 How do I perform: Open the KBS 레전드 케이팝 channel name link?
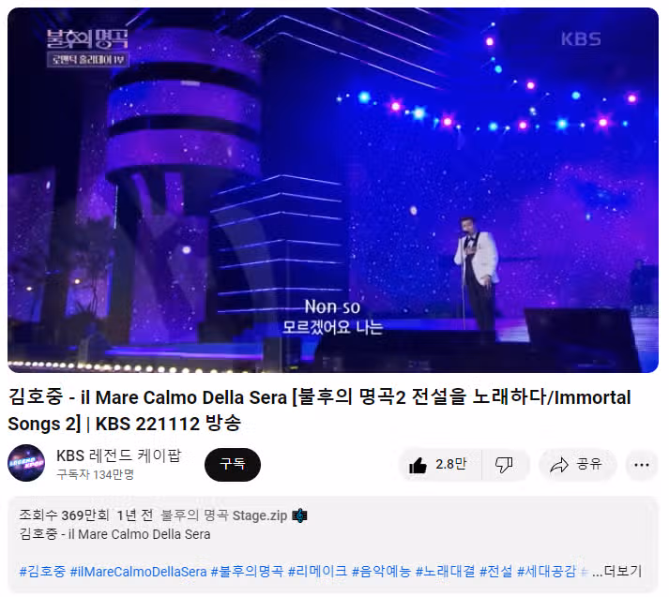[x=118, y=455]
